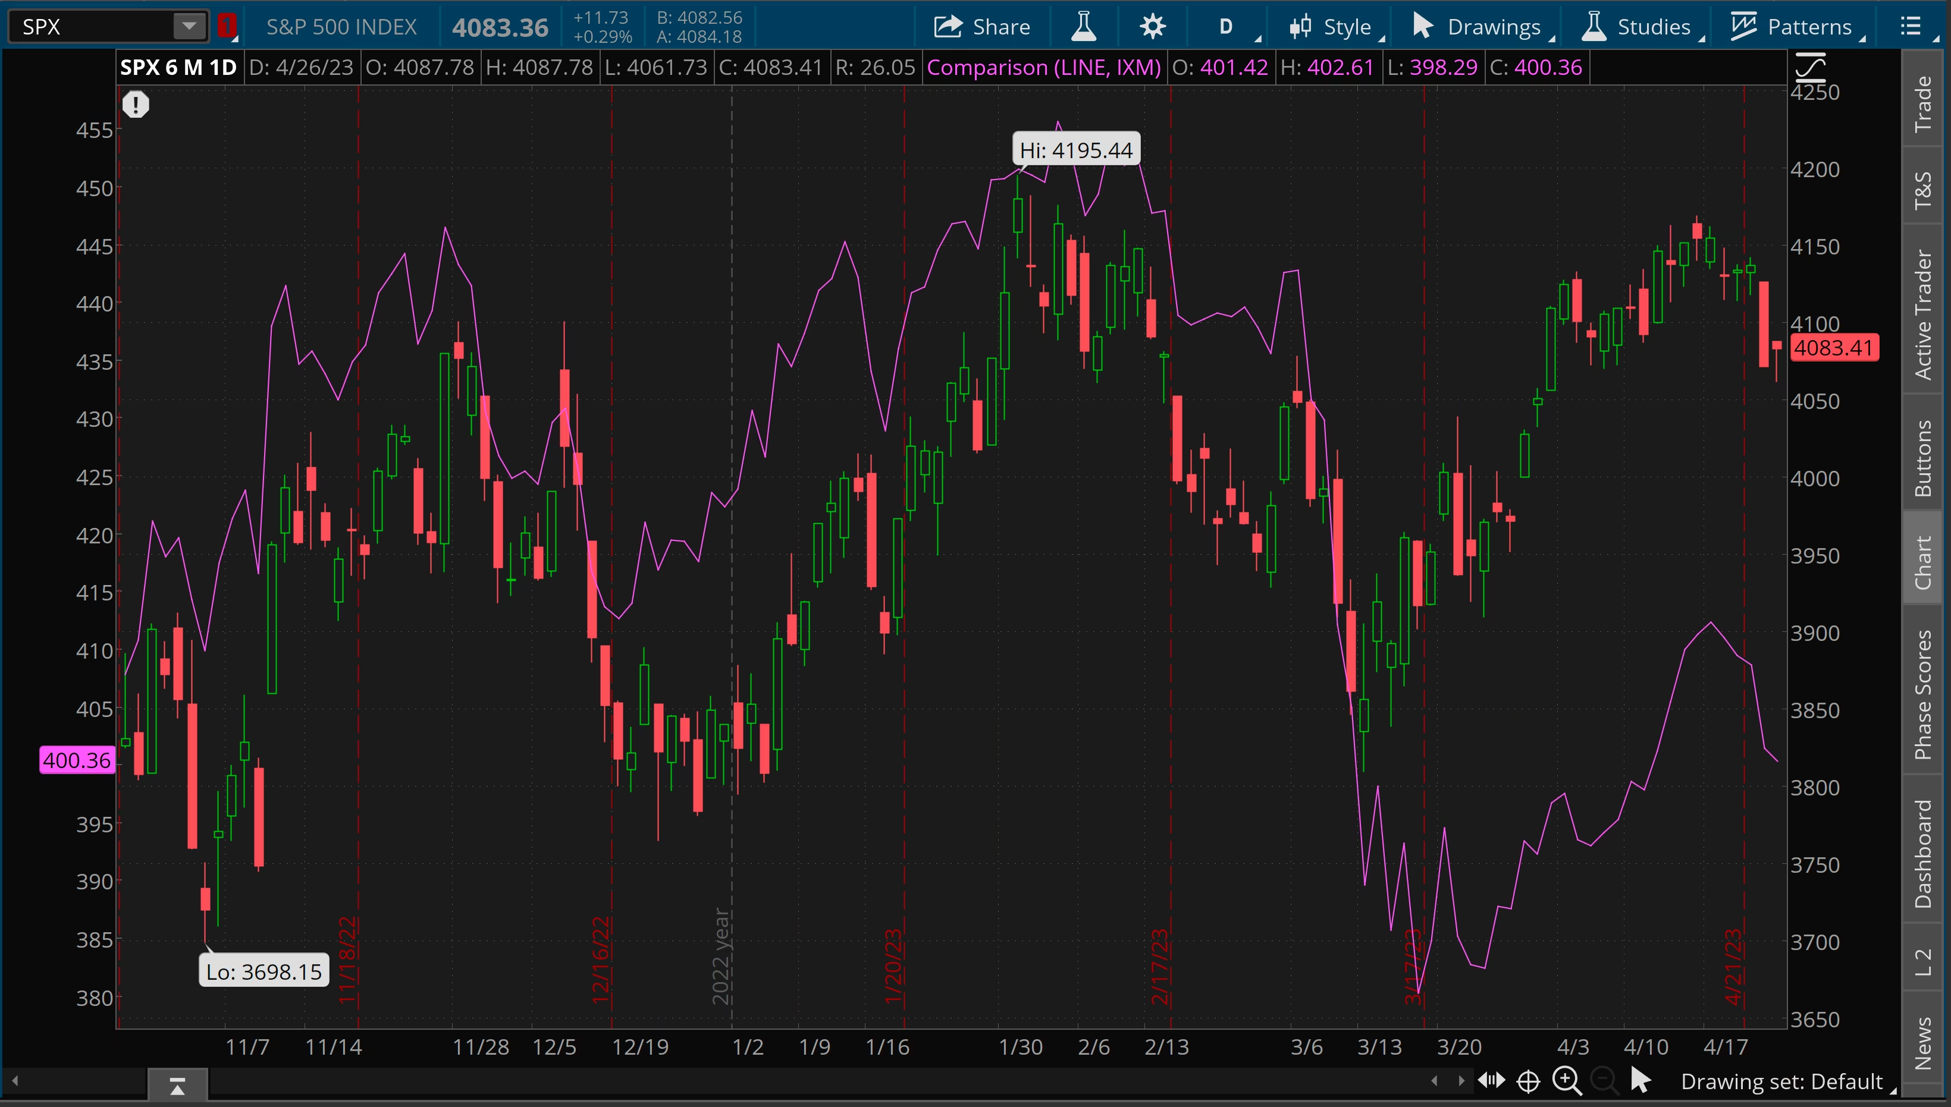Open the T&S sidebar tab
This screenshot has width=1951, height=1107.
pos(1924,190)
